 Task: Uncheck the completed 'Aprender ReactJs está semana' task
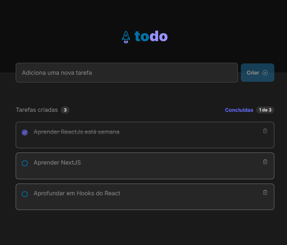point(25,133)
